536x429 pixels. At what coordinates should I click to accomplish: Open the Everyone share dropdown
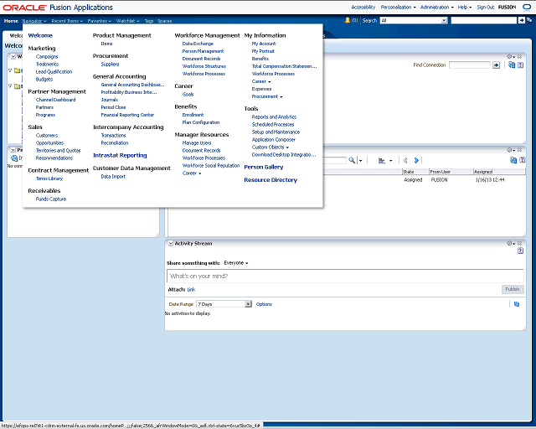(236, 263)
